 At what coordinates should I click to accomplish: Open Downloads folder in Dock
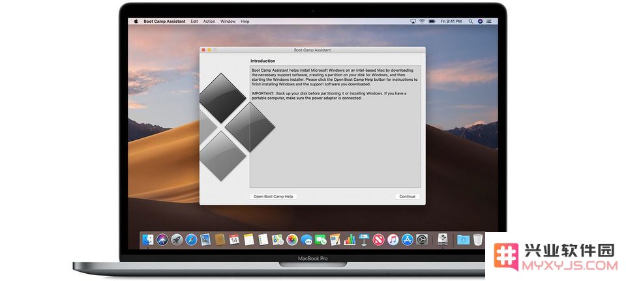[463, 239]
